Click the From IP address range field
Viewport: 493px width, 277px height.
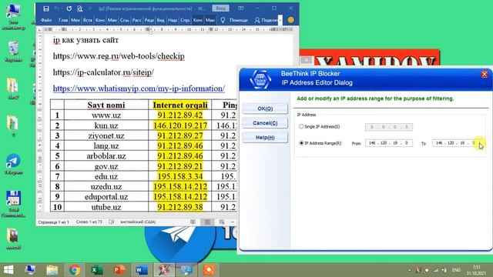[388, 143]
